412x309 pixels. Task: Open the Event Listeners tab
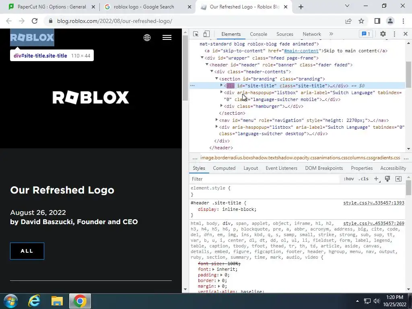click(x=281, y=168)
